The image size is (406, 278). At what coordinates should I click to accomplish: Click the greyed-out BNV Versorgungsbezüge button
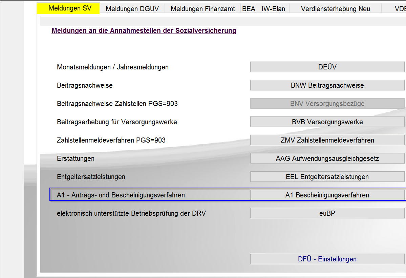pyautogui.click(x=327, y=104)
